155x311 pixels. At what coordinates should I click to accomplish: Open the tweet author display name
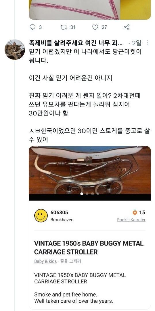(x=76, y=43)
